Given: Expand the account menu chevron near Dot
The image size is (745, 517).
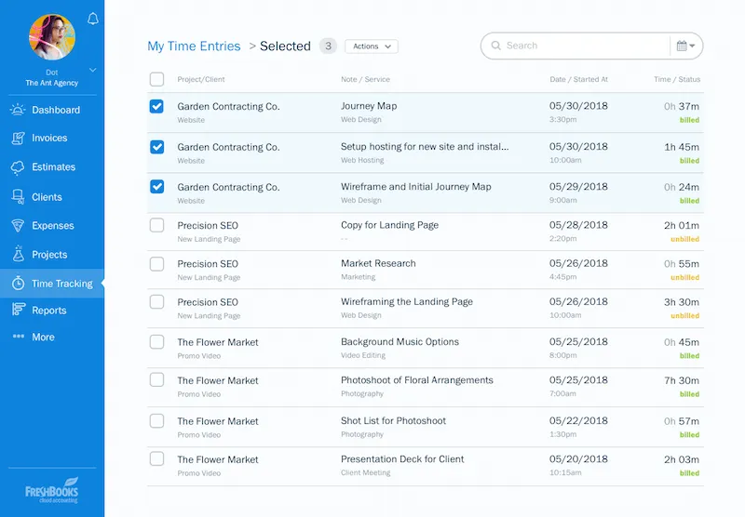Looking at the screenshot, I should click(x=92, y=71).
